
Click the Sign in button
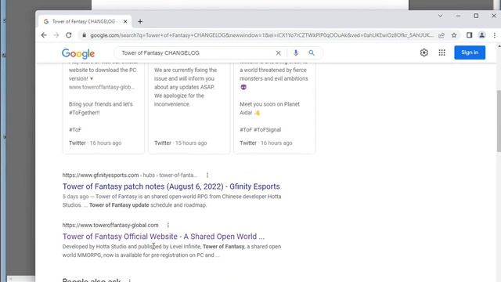(x=470, y=52)
